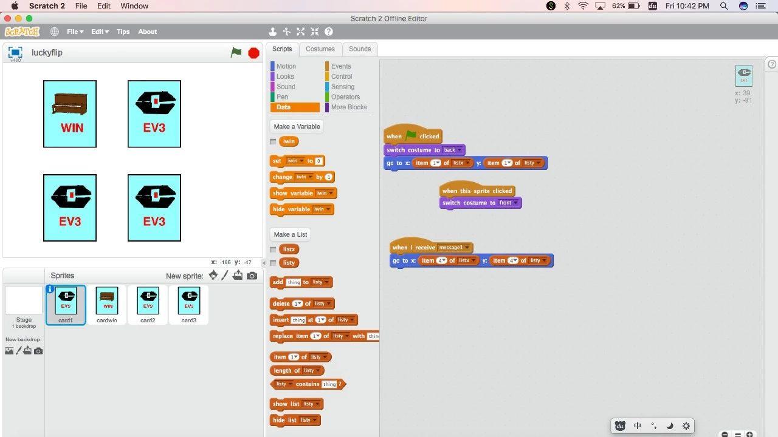Open costume dropdown showing back
Viewport: 778px width, 437px height.
pos(452,150)
